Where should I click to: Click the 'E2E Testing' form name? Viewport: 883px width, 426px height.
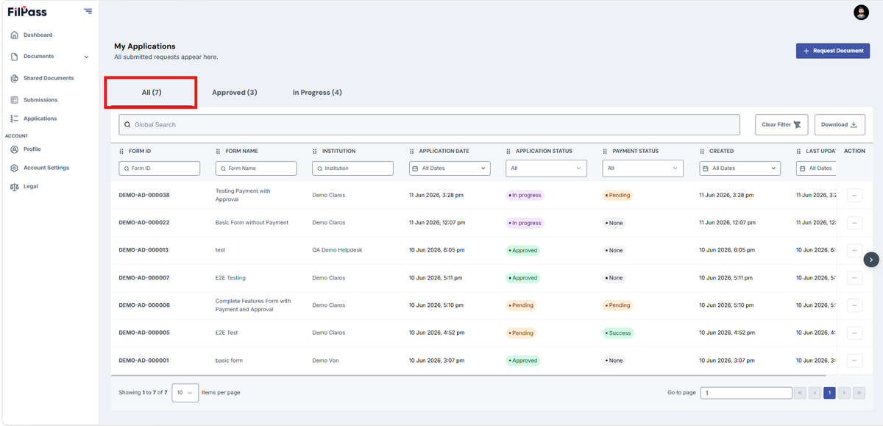[230, 277]
